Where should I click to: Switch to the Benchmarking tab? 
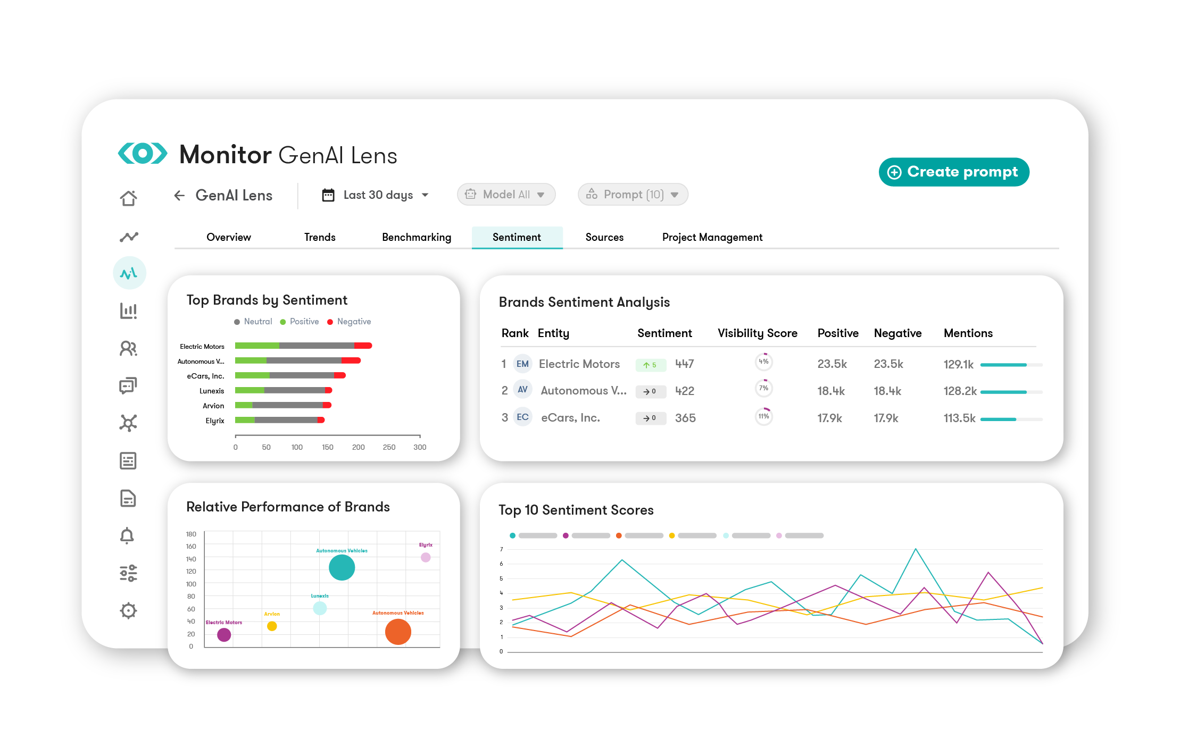[416, 237]
